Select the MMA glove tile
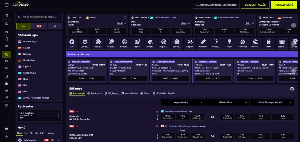Viewport: 300px width, 142px height. [269, 44]
